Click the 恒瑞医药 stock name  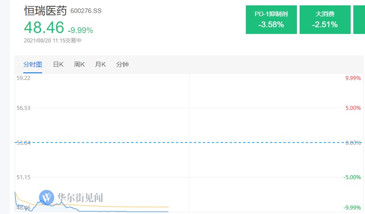point(45,11)
